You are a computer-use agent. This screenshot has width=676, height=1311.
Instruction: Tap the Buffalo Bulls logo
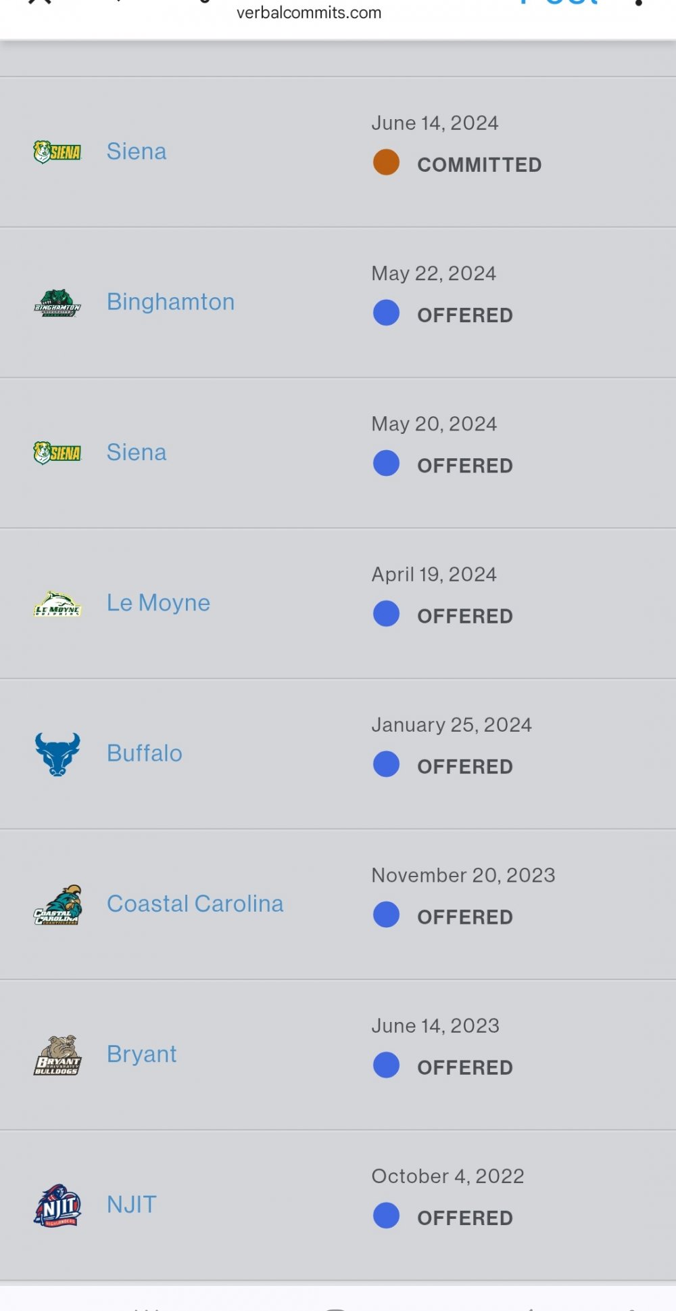point(57,754)
